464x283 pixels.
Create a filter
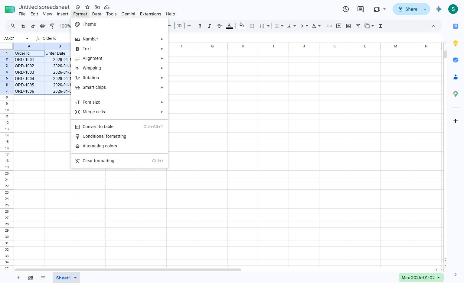(x=358, y=26)
